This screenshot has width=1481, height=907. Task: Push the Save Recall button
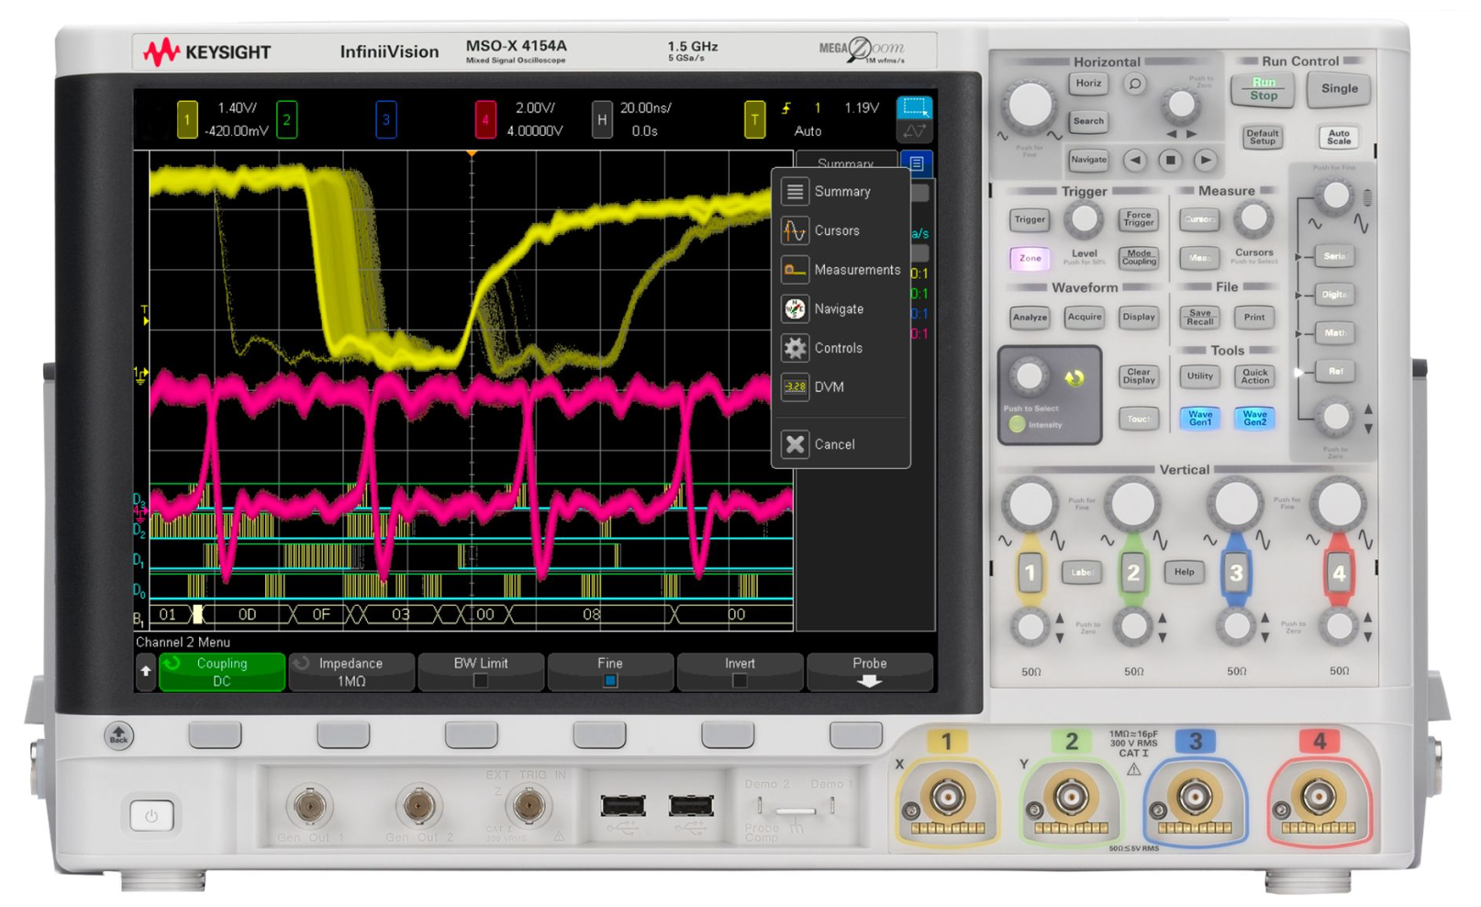click(1199, 318)
